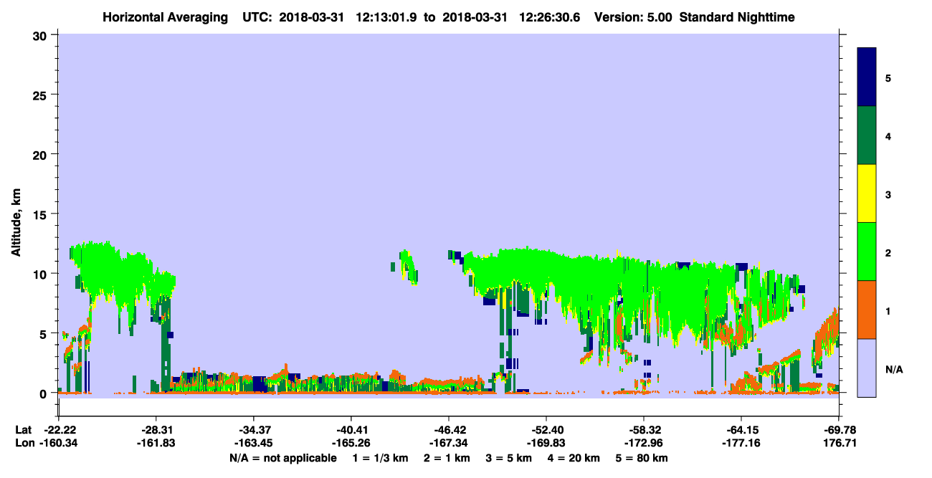The image size is (932, 478).
Task: Click longitude value -165.26
Action: tap(351, 443)
